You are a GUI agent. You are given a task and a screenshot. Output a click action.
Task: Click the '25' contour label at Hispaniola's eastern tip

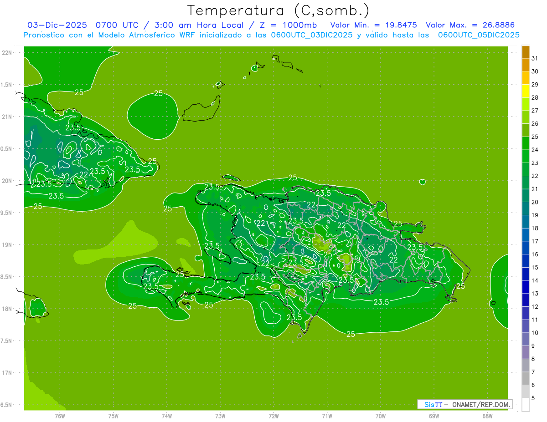(x=460, y=286)
